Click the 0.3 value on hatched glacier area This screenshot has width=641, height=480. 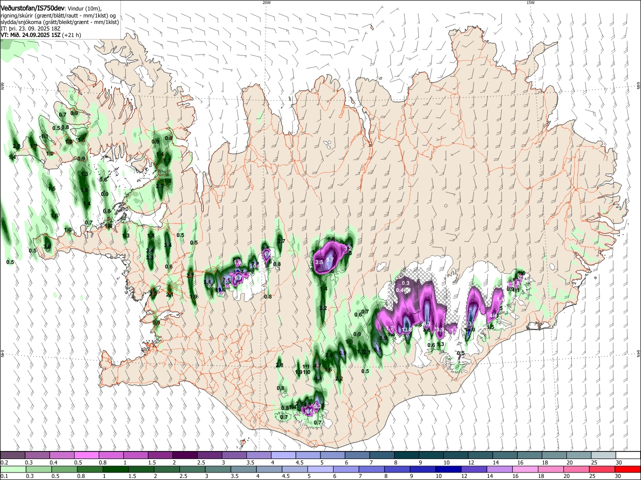[x=406, y=283]
